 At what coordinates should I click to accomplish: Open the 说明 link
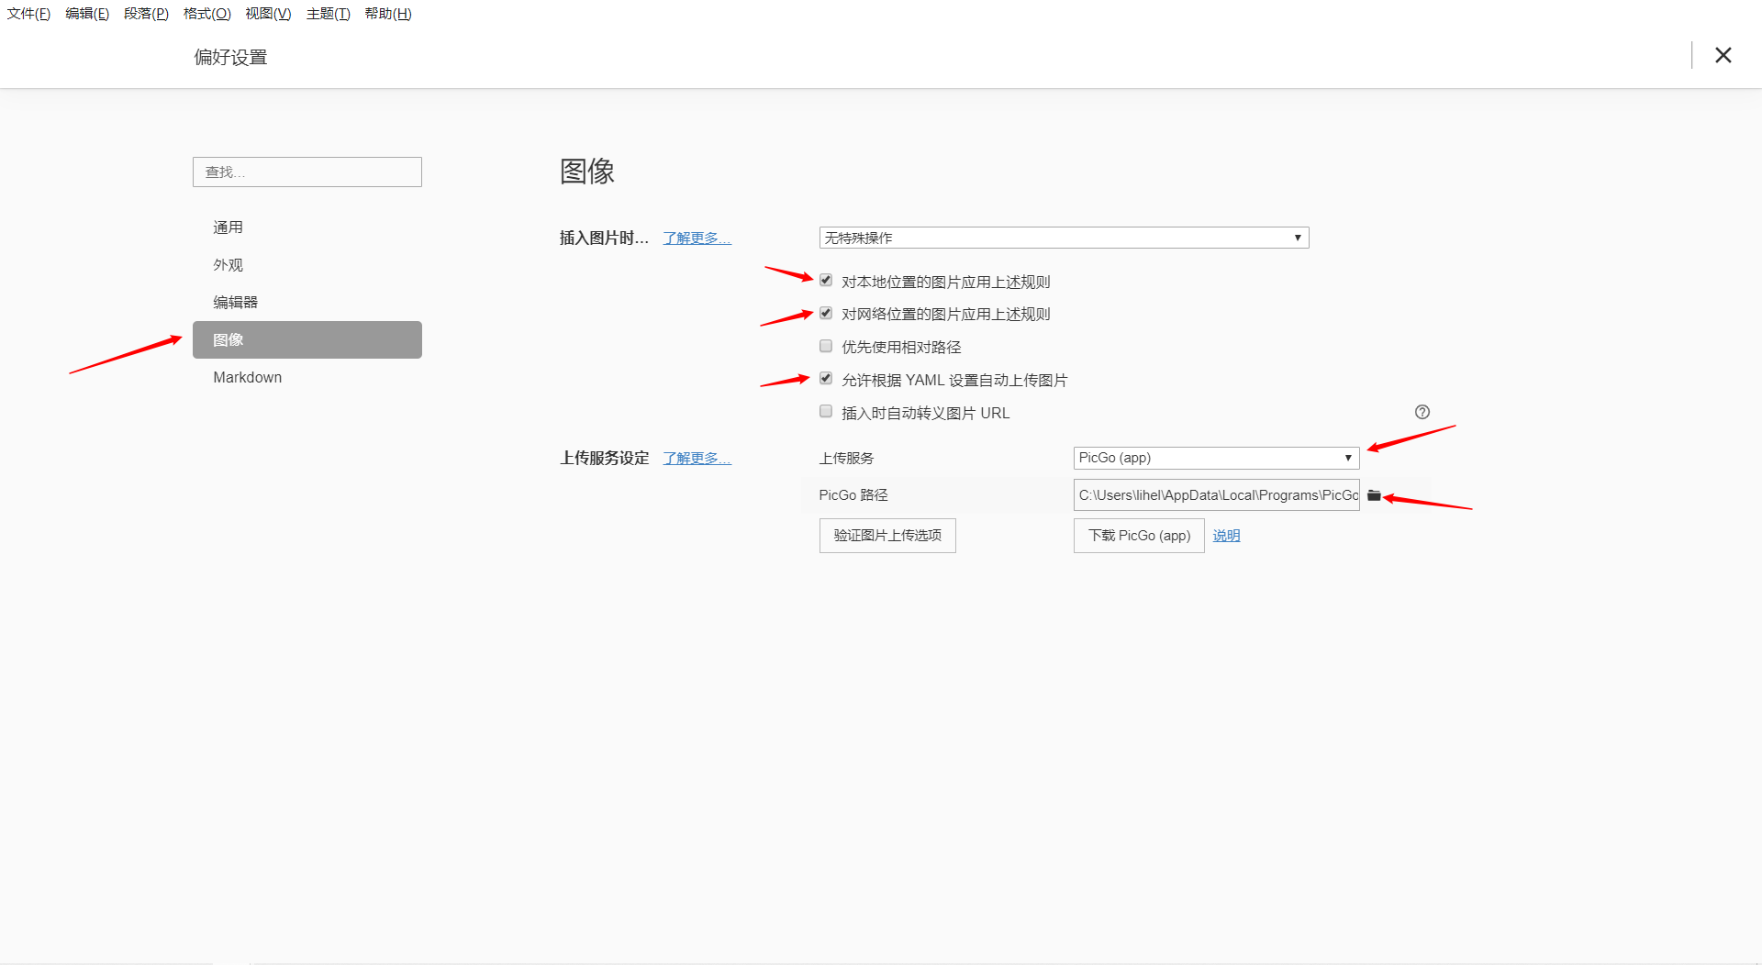[1226, 536]
